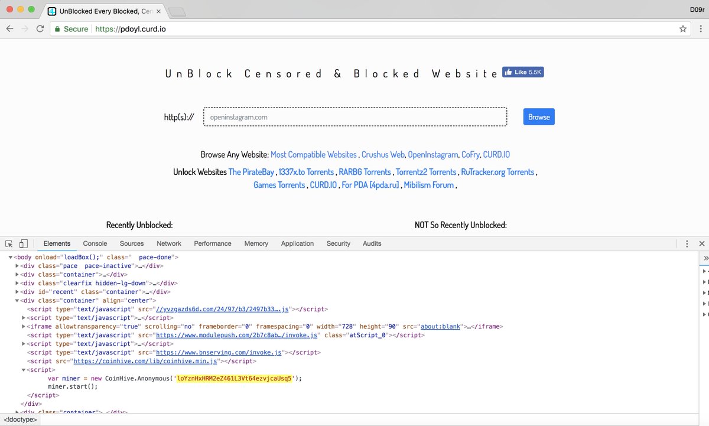Click the D09r profile button
The image size is (709, 426).
(696, 9)
